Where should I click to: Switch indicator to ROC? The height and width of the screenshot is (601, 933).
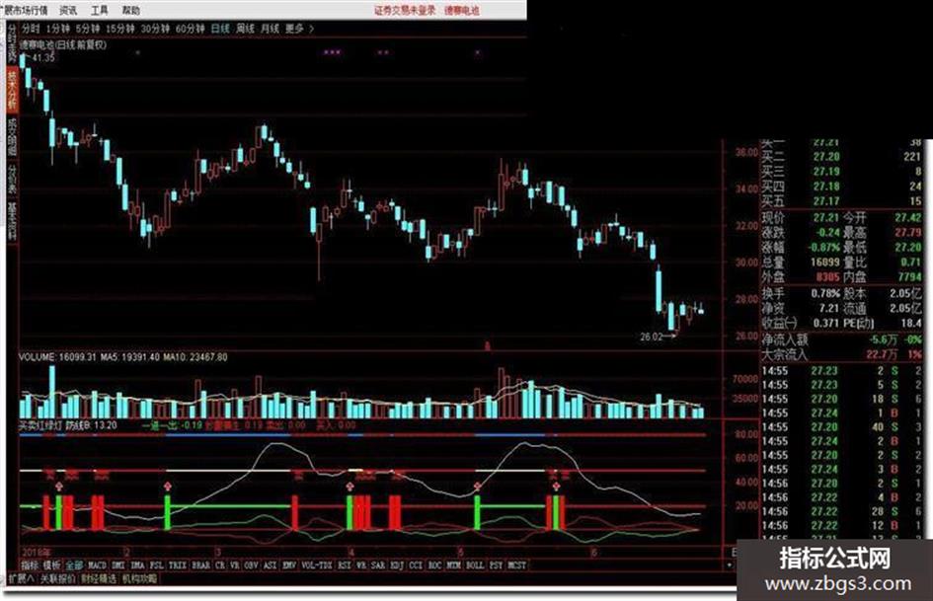[435, 565]
